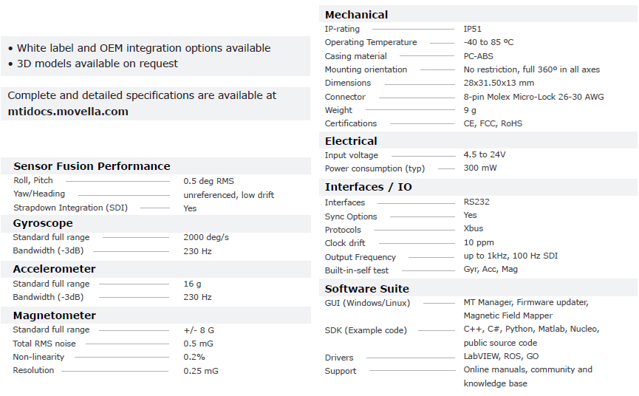Click the RS232 interfaces value
The image size is (639, 396).
tap(476, 202)
